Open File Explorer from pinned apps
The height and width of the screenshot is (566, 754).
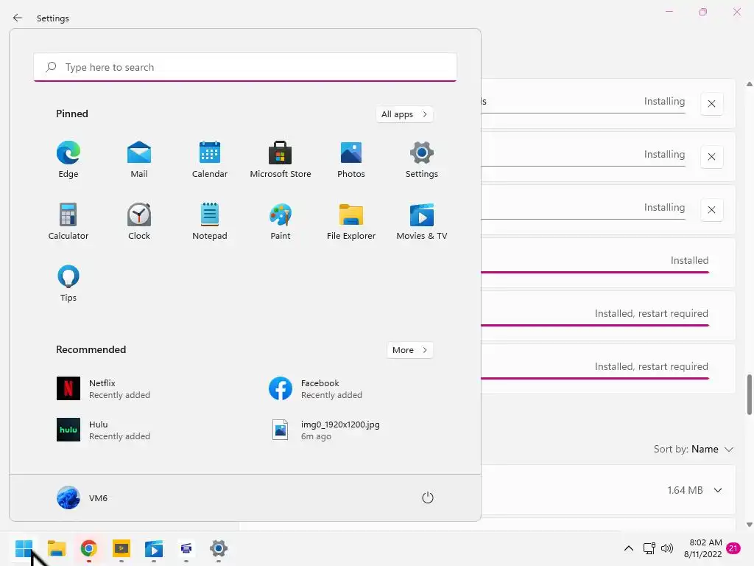pyautogui.click(x=351, y=221)
